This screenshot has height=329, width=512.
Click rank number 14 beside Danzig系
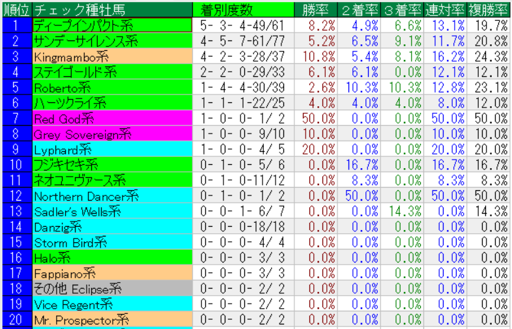[x=16, y=227]
